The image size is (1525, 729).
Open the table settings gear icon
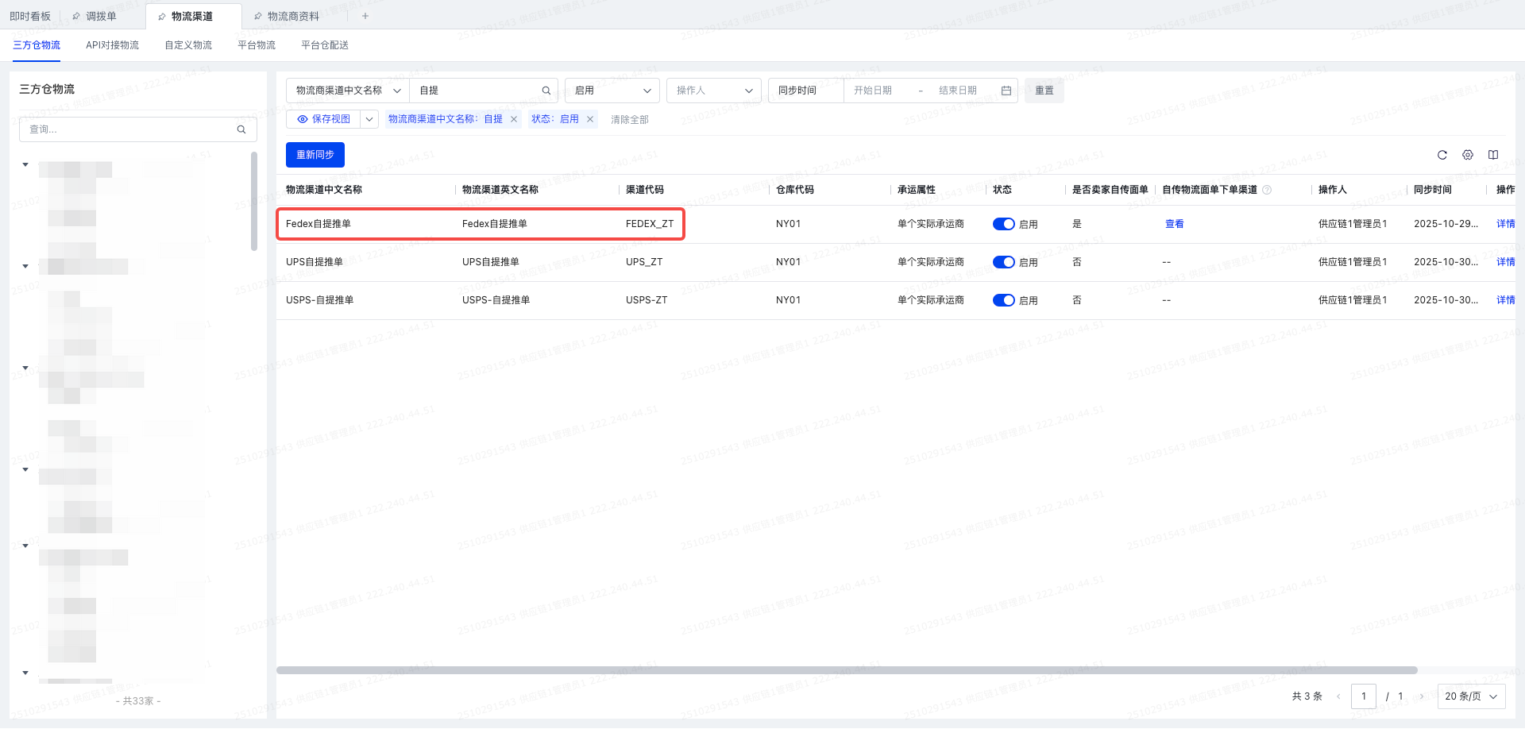pos(1468,155)
